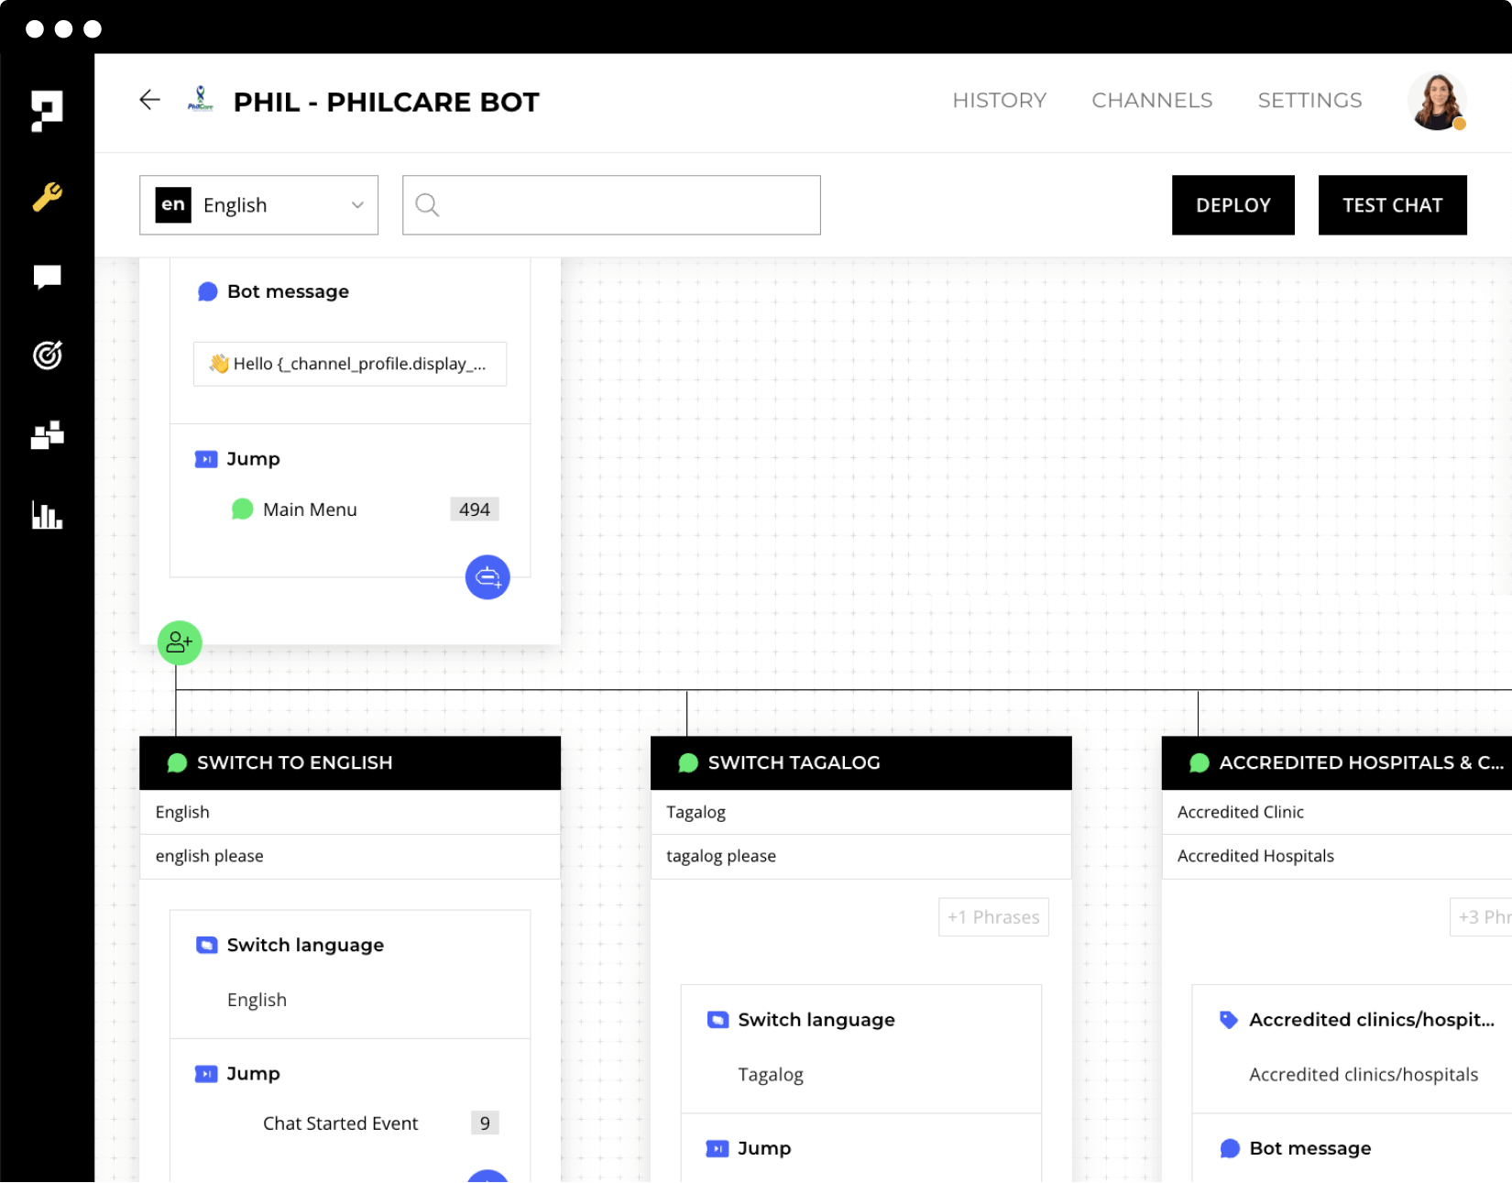Click the PhilCare bot avatar logo in header
The width and height of the screenshot is (1512, 1183).
pyautogui.click(x=200, y=99)
